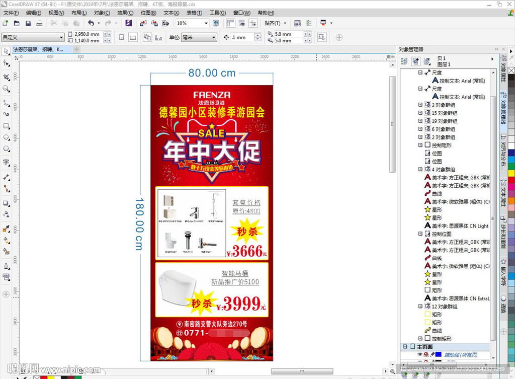Select the Outline Pen tool

tap(6, 266)
